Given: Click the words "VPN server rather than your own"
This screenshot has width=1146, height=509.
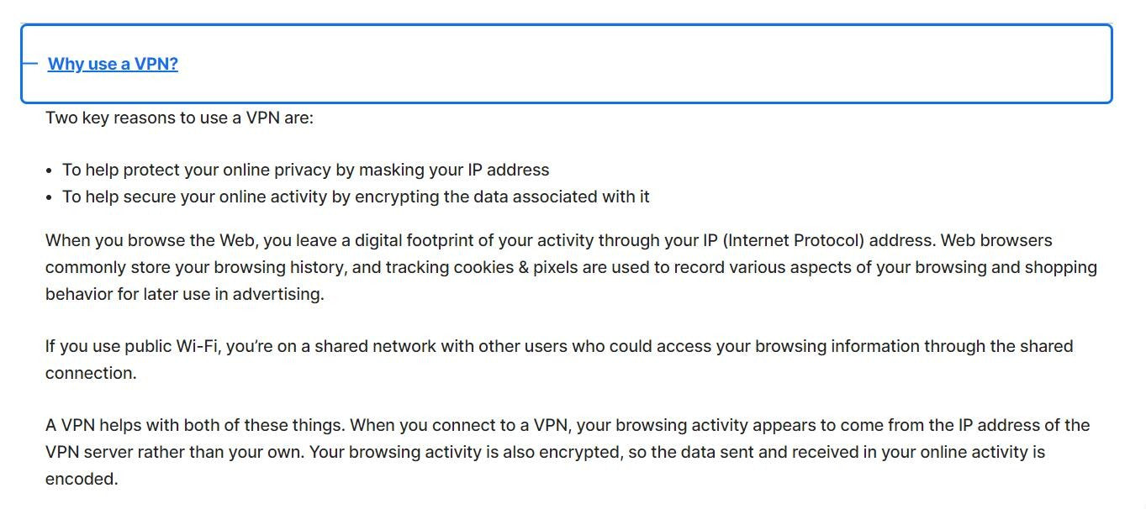Looking at the screenshot, I should [175, 452].
